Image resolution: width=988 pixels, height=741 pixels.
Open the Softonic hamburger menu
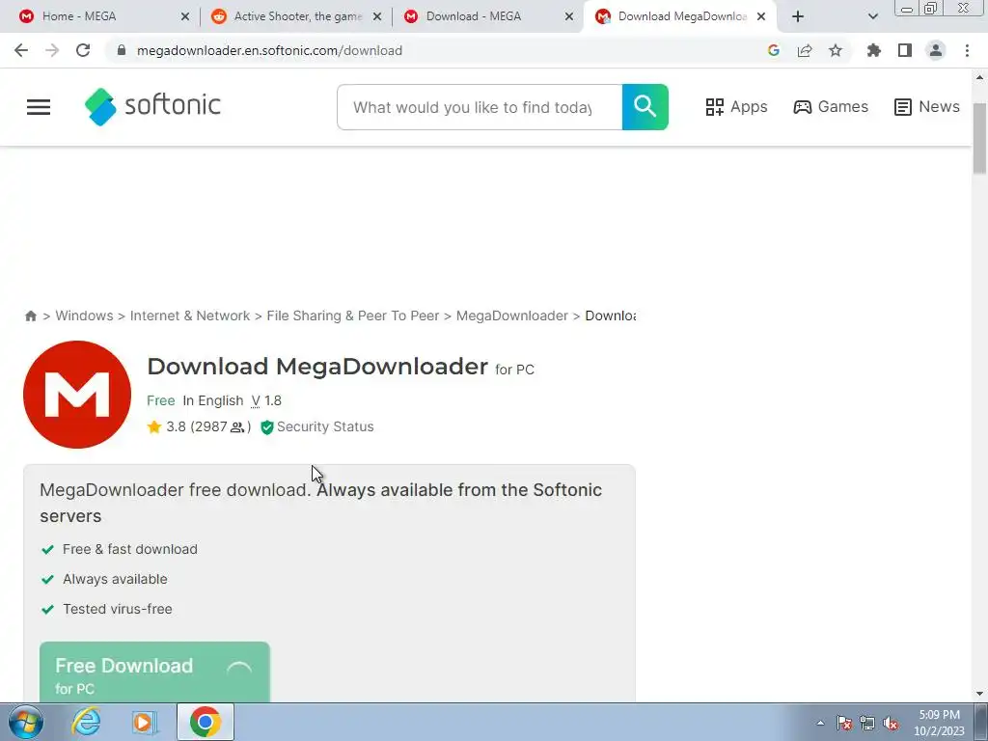point(39,107)
